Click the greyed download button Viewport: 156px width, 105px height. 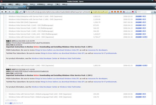[x=11, y=100]
